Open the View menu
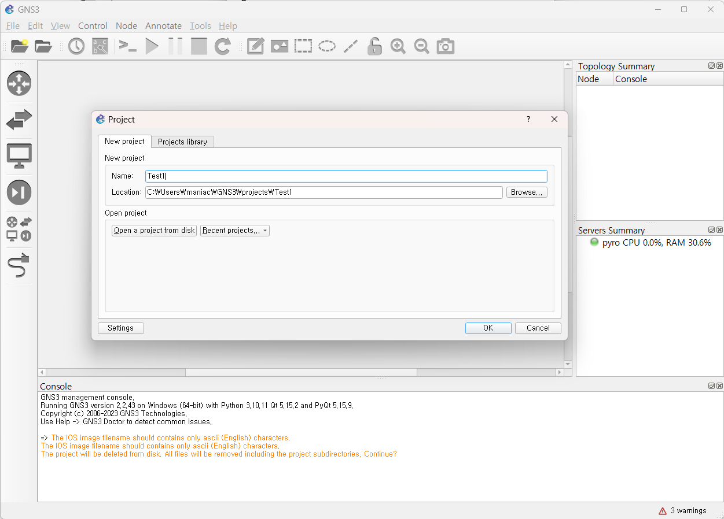This screenshot has width=724, height=519. click(60, 26)
